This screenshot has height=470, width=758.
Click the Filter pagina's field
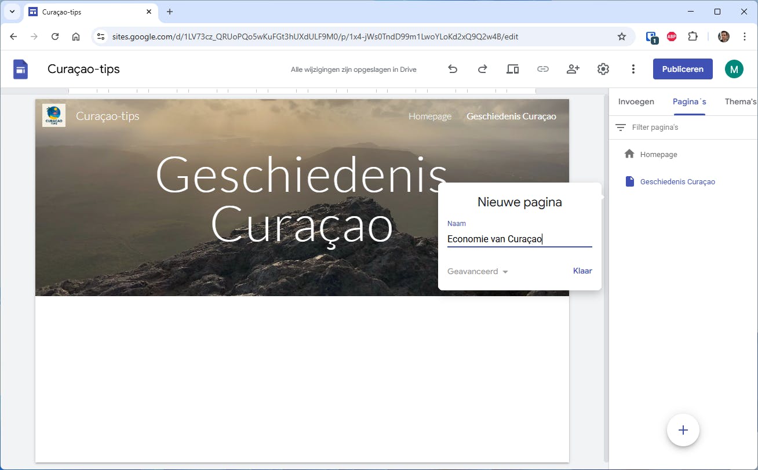point(655,127)
